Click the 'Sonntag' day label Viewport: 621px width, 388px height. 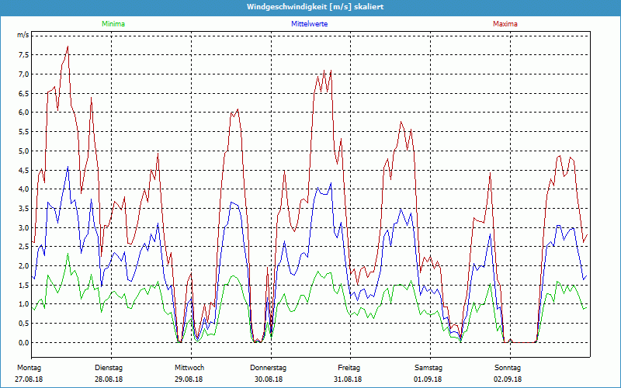[508, 368]
